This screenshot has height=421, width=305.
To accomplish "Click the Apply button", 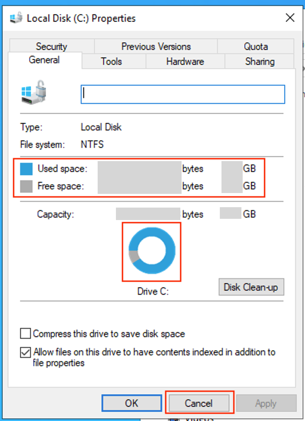I will [266, 403].
